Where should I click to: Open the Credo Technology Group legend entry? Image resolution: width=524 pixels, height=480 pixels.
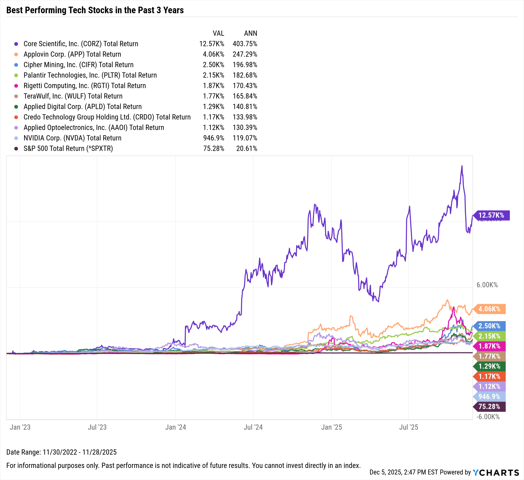[107, 117]
